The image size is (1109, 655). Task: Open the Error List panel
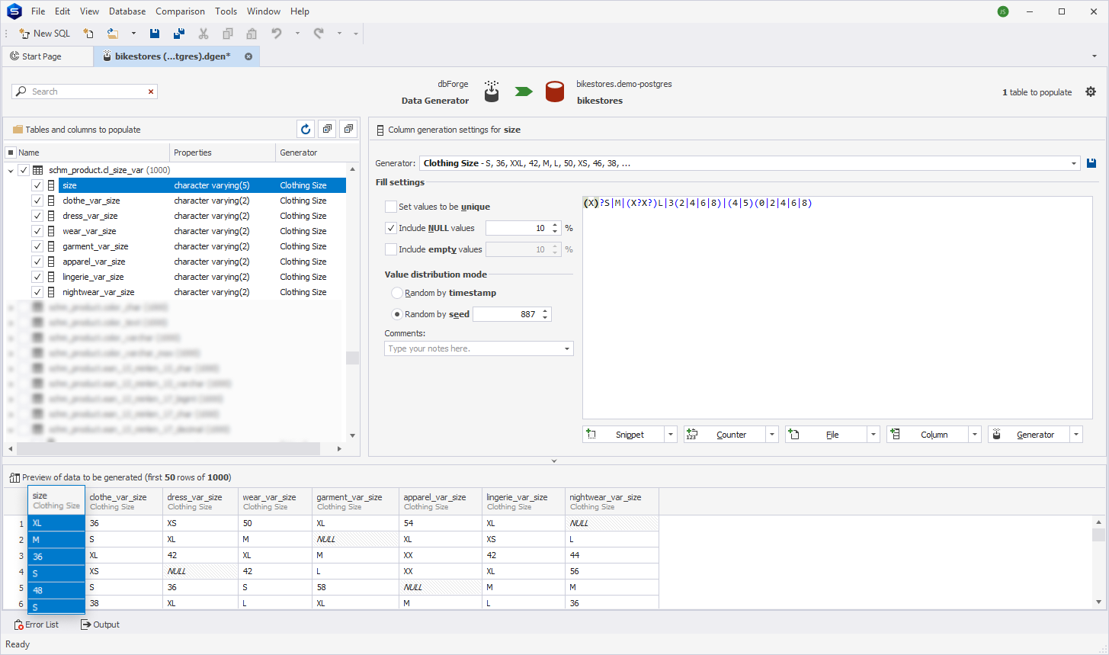pyautogui.click(x=36, y=624)
